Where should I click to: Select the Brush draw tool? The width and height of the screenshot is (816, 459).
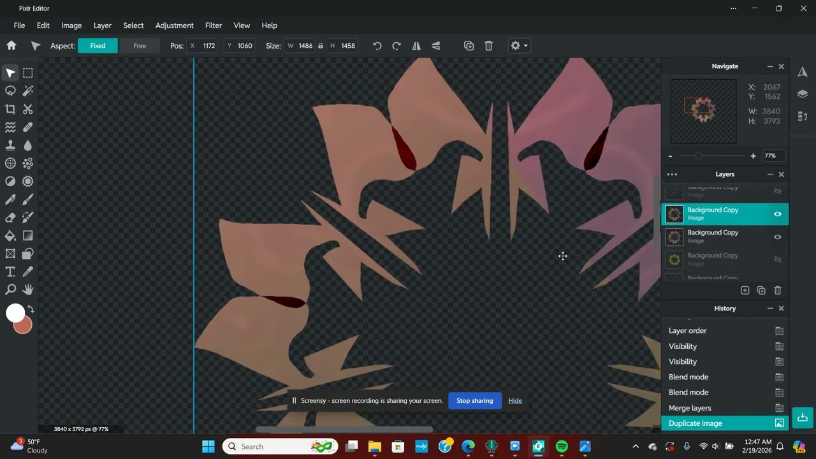(x=28, y=200)
